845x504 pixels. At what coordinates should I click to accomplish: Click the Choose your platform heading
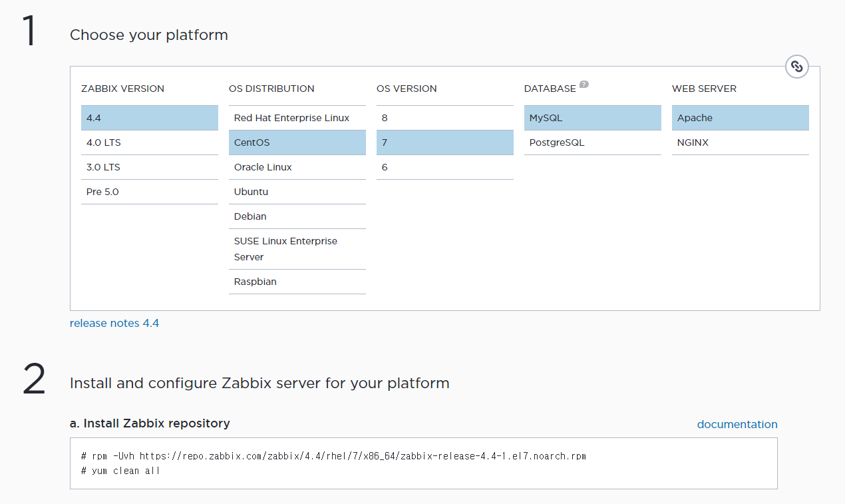click(149, 35)
